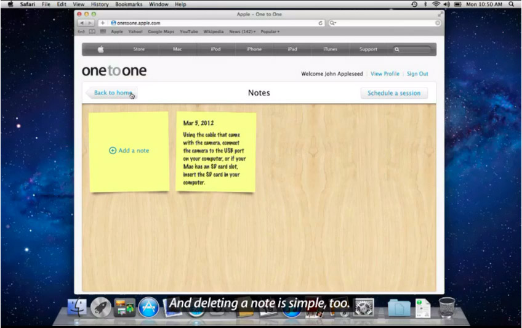Open the iPod tab on the Apple site

pos(215,49)
